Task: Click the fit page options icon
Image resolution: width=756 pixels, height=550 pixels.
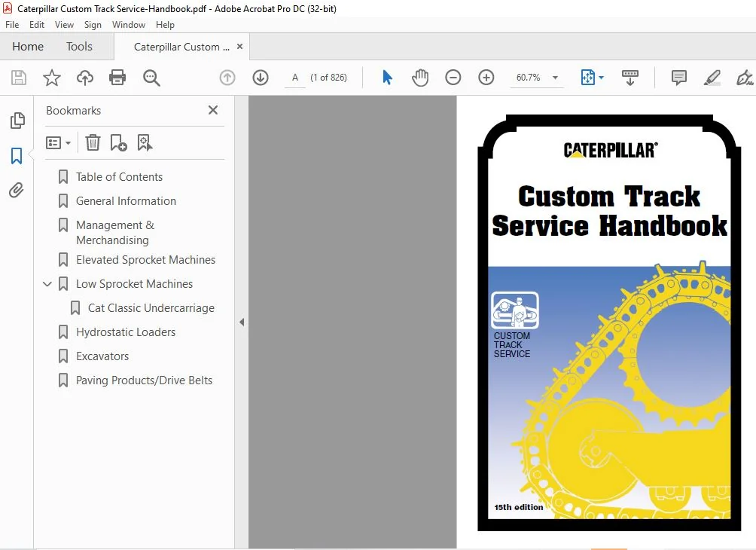Action: (588, 78)
